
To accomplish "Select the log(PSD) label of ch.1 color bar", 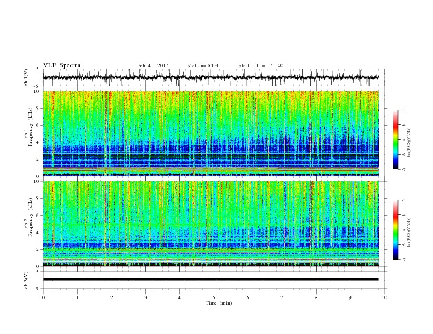I will click(x=410, y=142).
